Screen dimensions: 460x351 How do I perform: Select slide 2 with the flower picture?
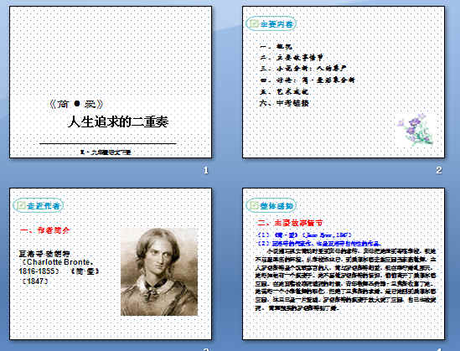(344, 82)
